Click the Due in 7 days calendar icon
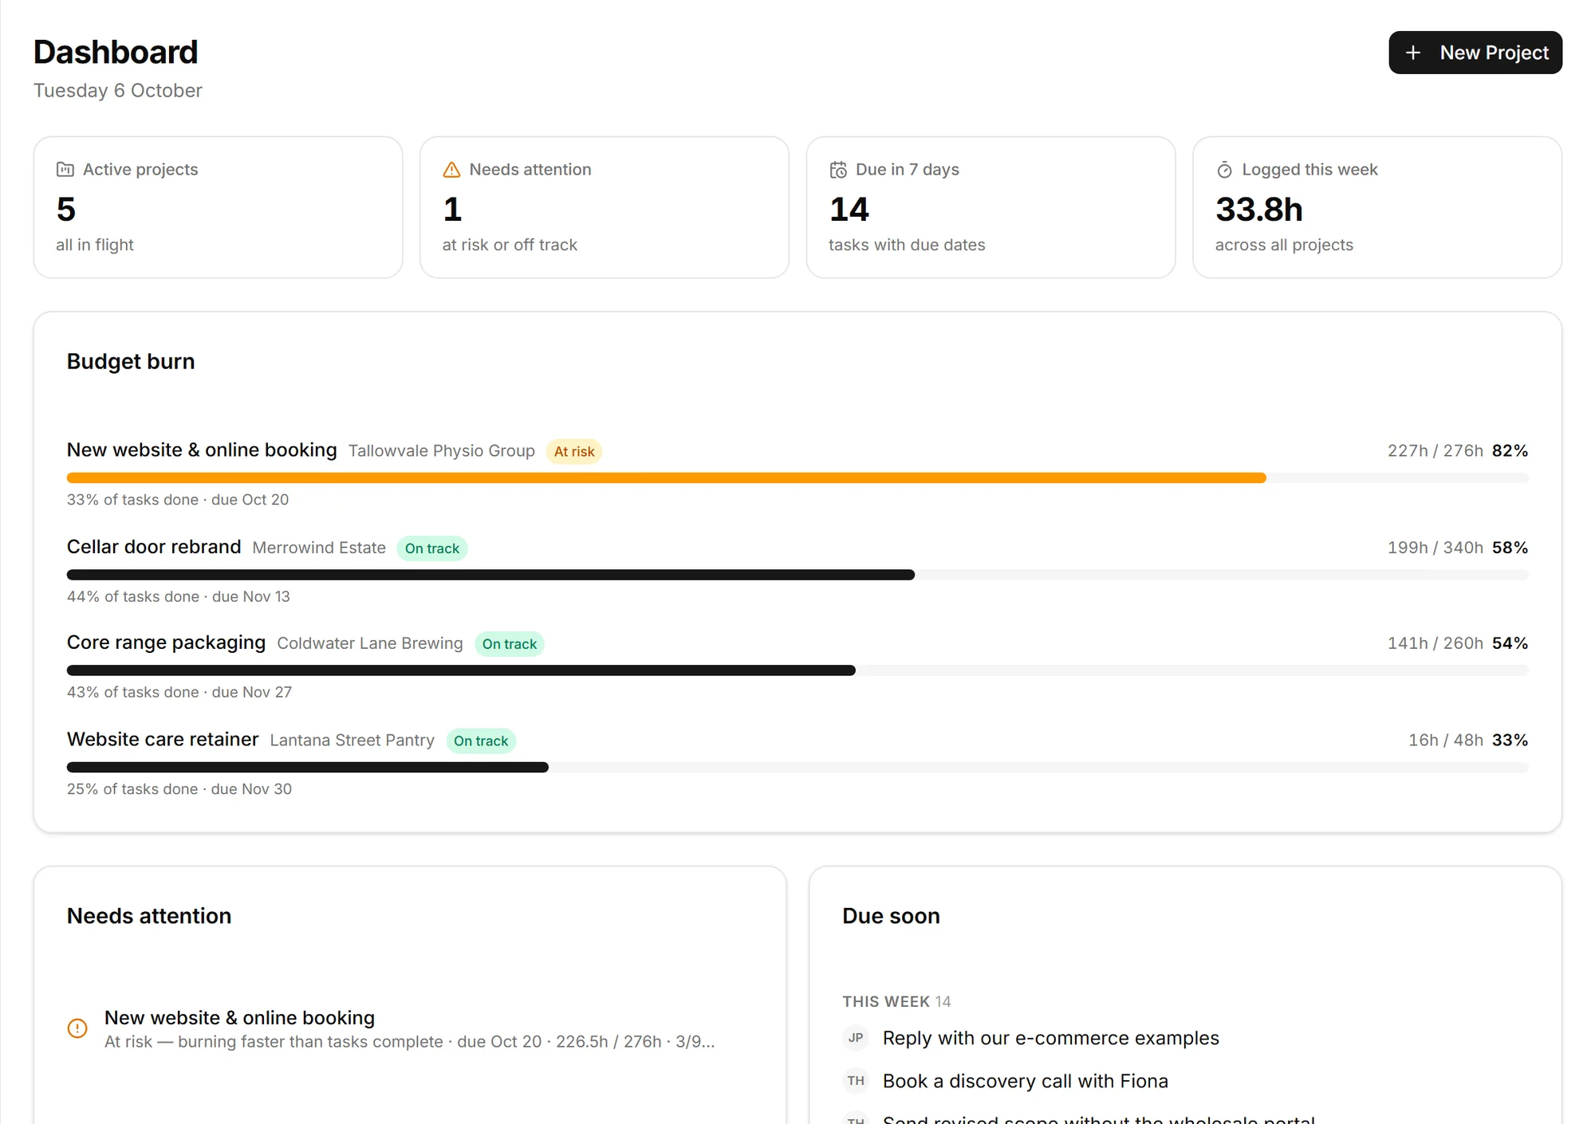1595x1124 pixels. [838, 169]
